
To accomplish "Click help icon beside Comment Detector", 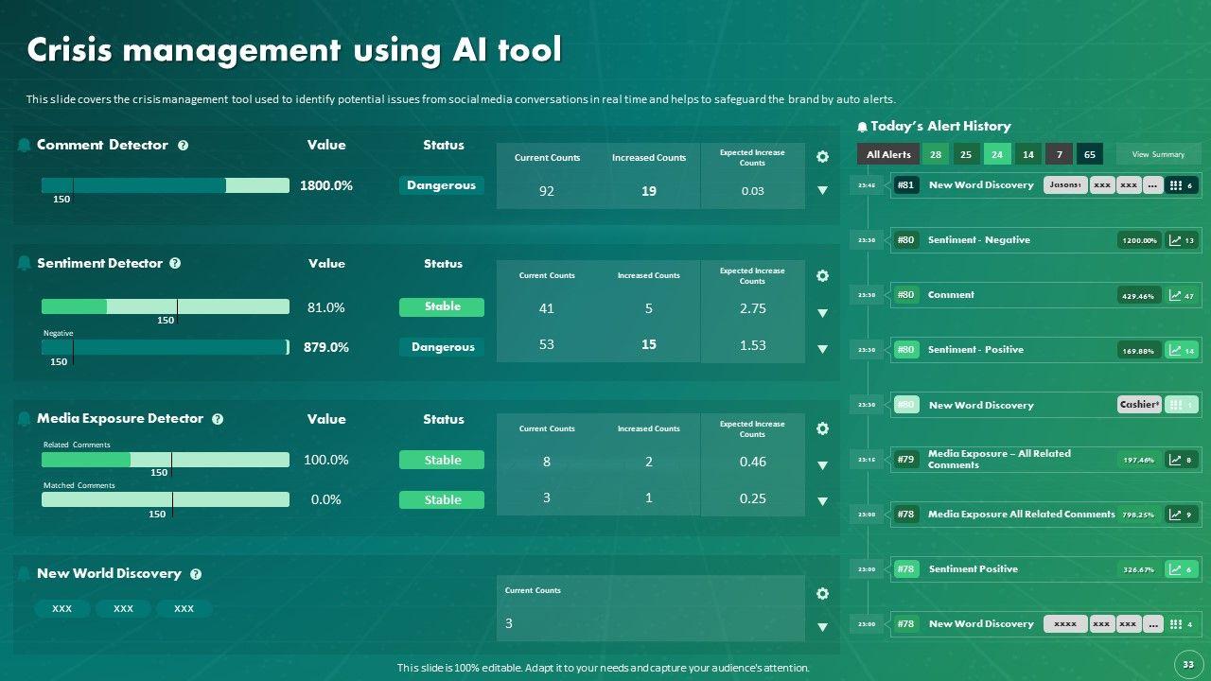I will pyautogui.click(x=184, y=146).
